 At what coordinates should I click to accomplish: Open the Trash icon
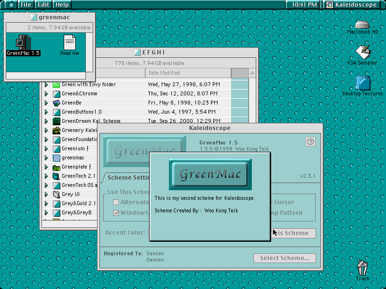[362, 268]
